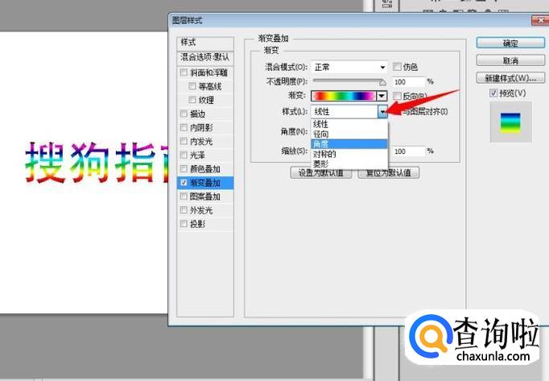Enable the 仿色 checkbox

point(397,67)
